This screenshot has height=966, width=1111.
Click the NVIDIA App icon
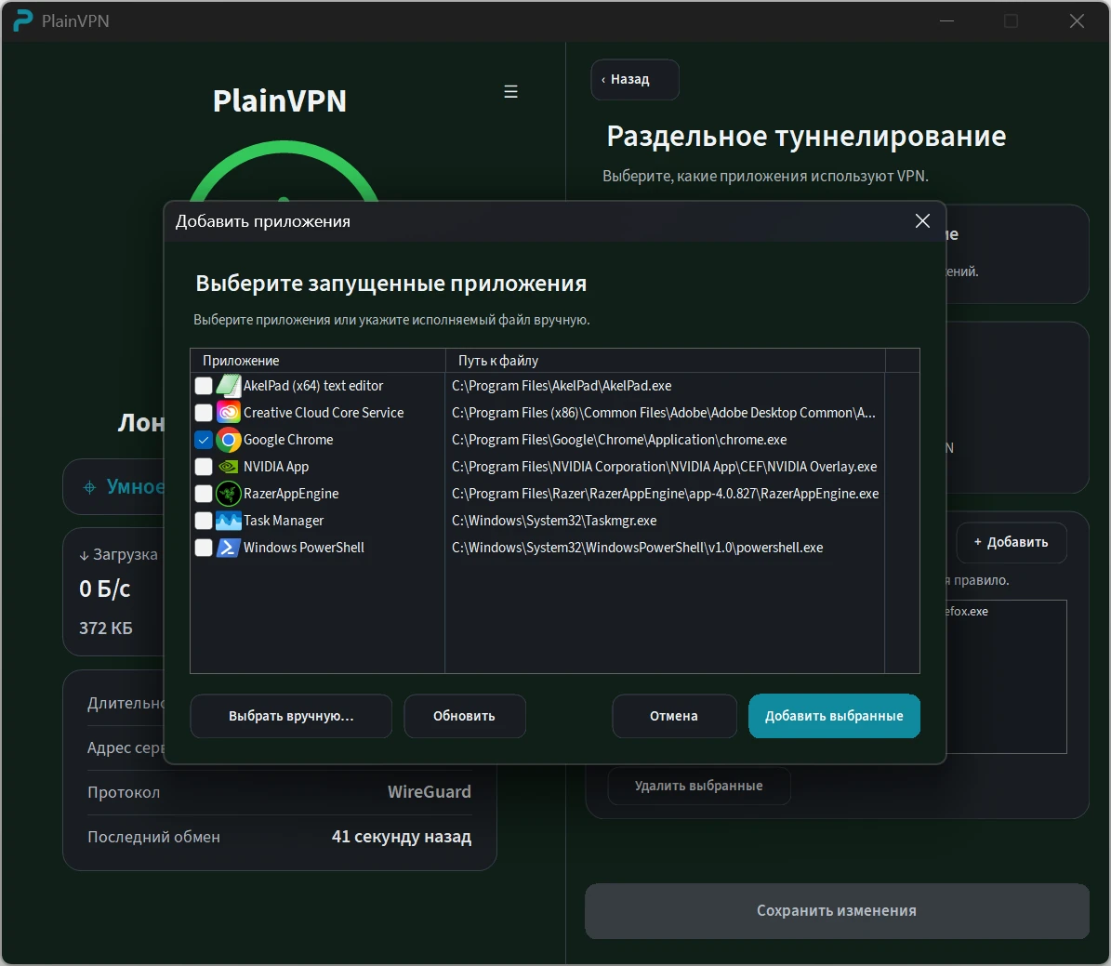click(228, 467)
